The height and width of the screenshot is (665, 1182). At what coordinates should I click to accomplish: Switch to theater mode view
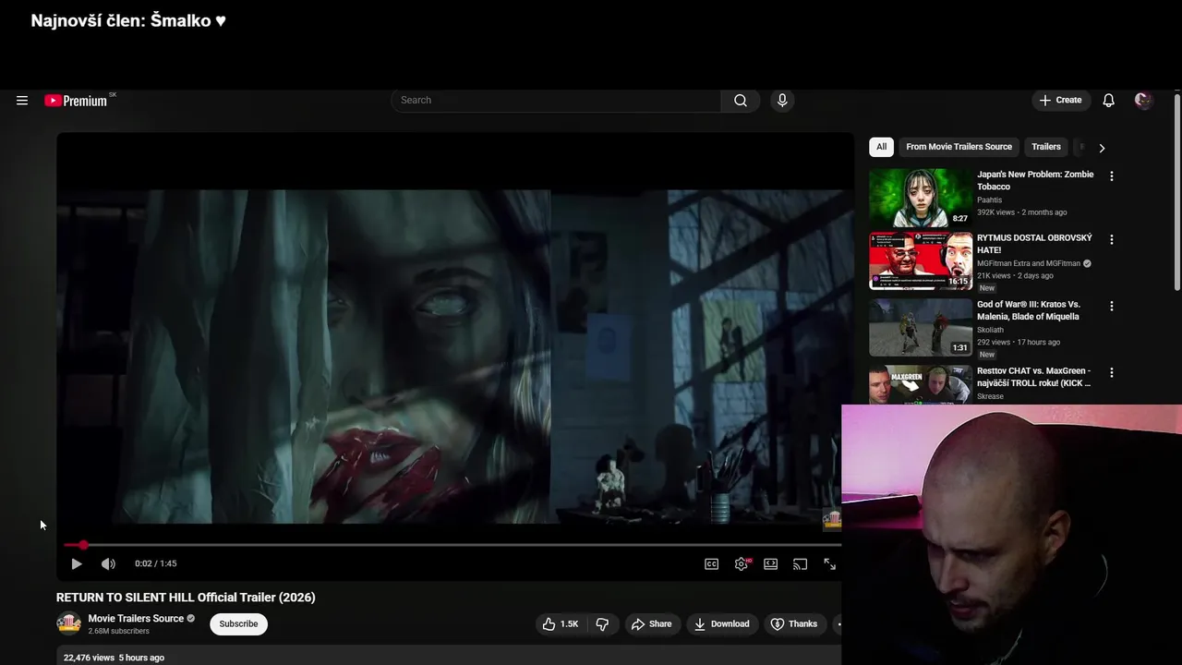pyautogui.click(x=770, y=564)
